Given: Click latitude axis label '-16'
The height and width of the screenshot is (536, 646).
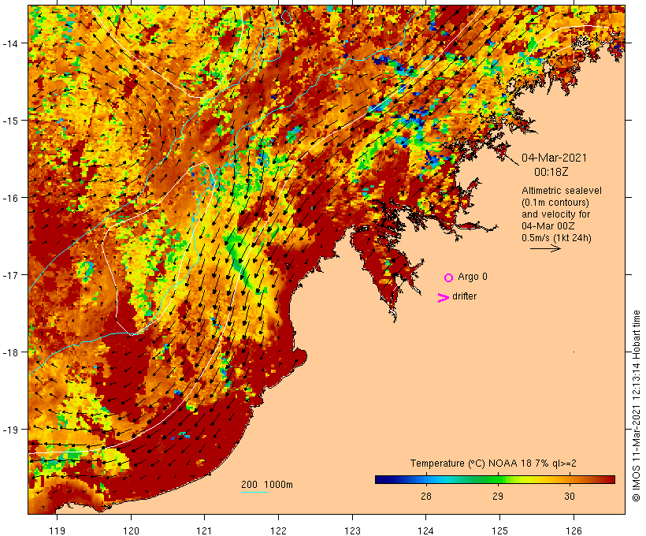Looking at the screenshot, I should tap(10, 198).
